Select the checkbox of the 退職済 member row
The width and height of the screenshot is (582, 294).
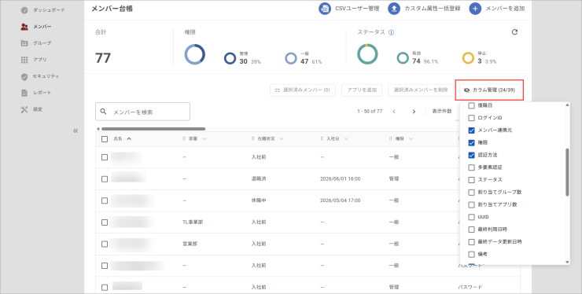(105, 179)
